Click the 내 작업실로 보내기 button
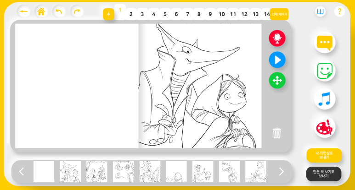The width and height of the screenshot is (355, 190). pyautogui.click(x=324, y=155)
